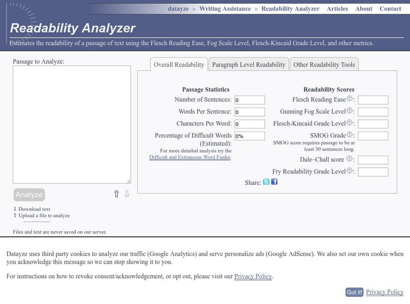410x304 pixels.
Task: Open Writing Assistance breadcrumb link
Action: click(x=225, y=9)
